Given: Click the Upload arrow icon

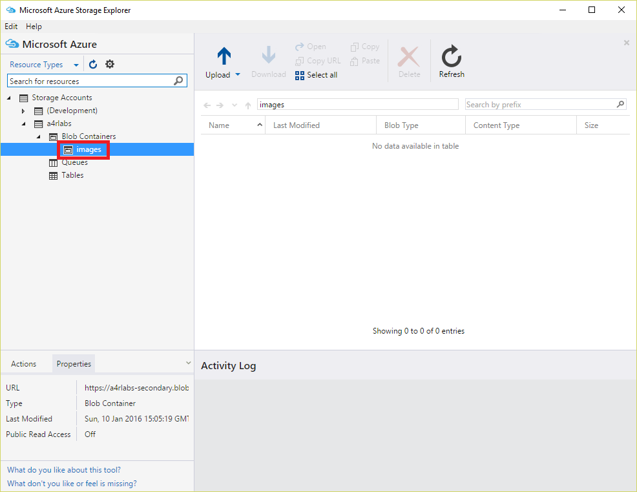Looking at the screenshot, I should [x=224, y=56].
